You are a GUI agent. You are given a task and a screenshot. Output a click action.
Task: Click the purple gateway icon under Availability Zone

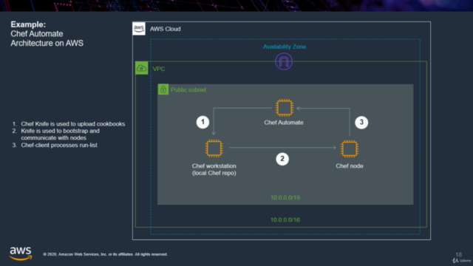[x=284, y=61]
